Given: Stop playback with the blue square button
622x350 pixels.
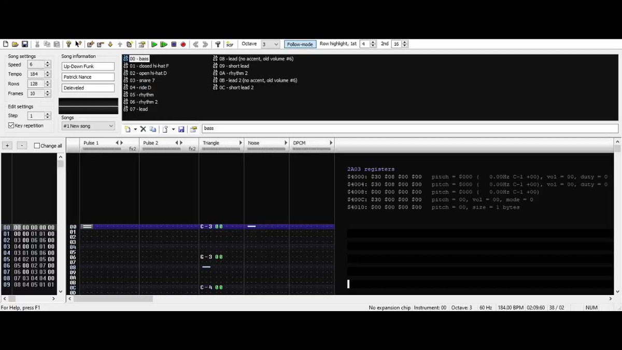Looking at the screenshot, I should coord(174,45).
